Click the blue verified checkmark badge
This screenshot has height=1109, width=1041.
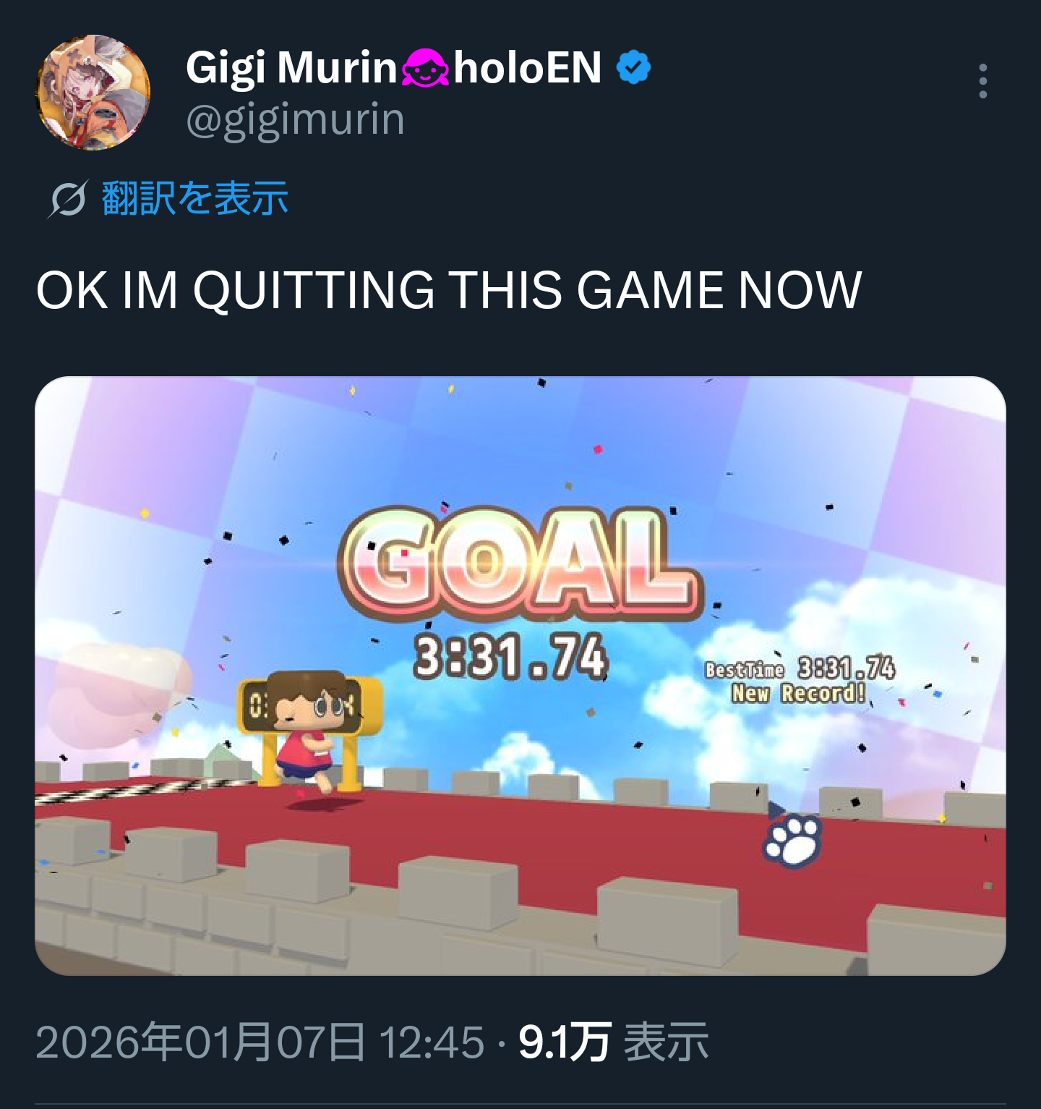634,67
